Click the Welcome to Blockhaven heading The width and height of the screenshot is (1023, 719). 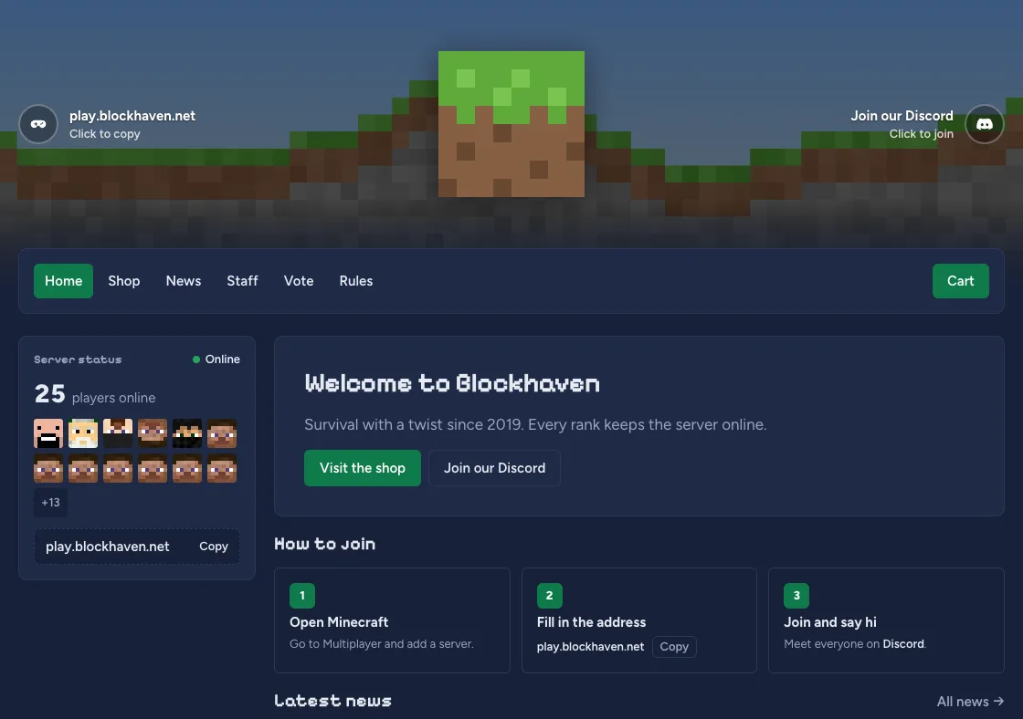(x=452, y=383)
